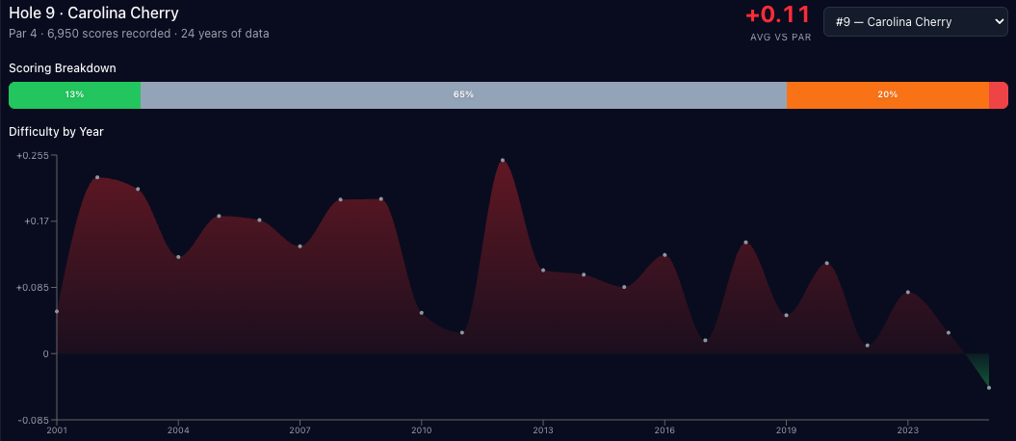Click the 2019 x-axis year label
This screenshot has height=441, width=1016.
tap(786, 429)
